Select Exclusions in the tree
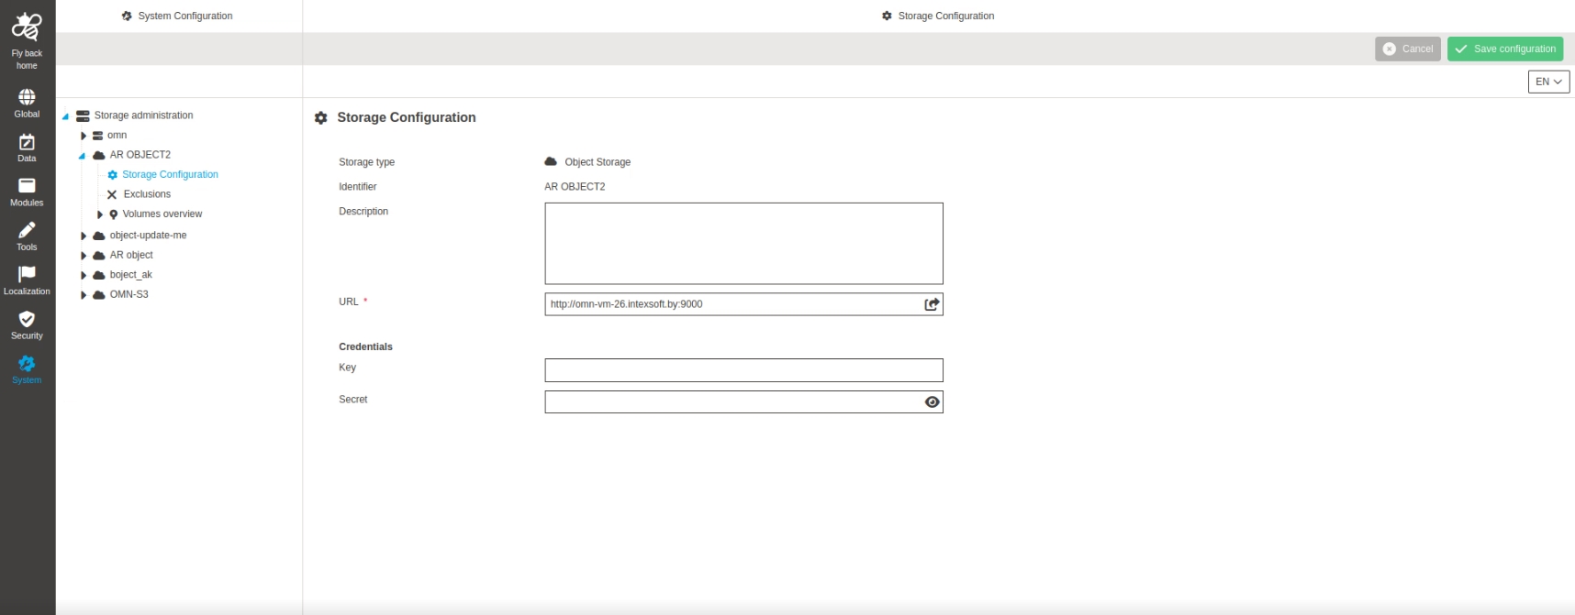This screenshot has width=1575, height=615. click(147, 194)
